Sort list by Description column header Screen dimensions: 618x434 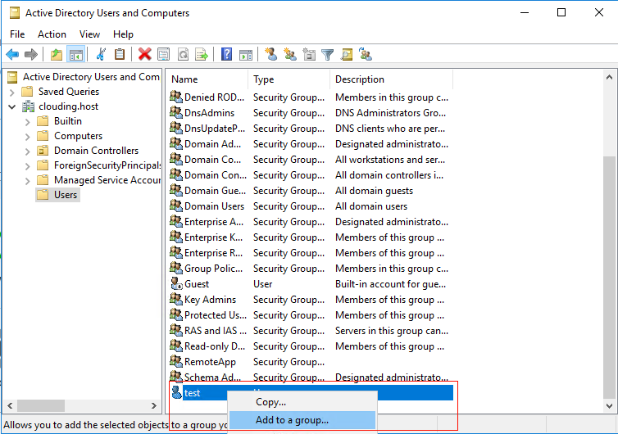[392, 79]
